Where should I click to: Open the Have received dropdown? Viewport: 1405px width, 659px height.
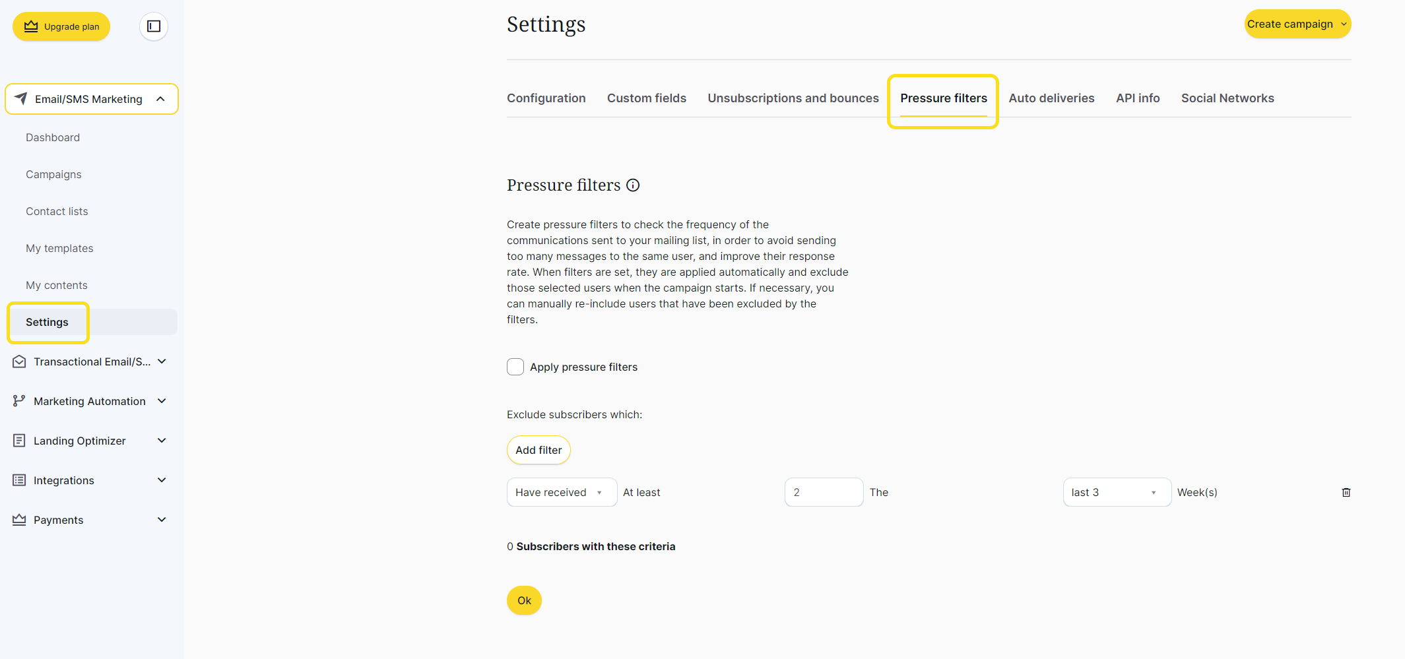[562, 492]
